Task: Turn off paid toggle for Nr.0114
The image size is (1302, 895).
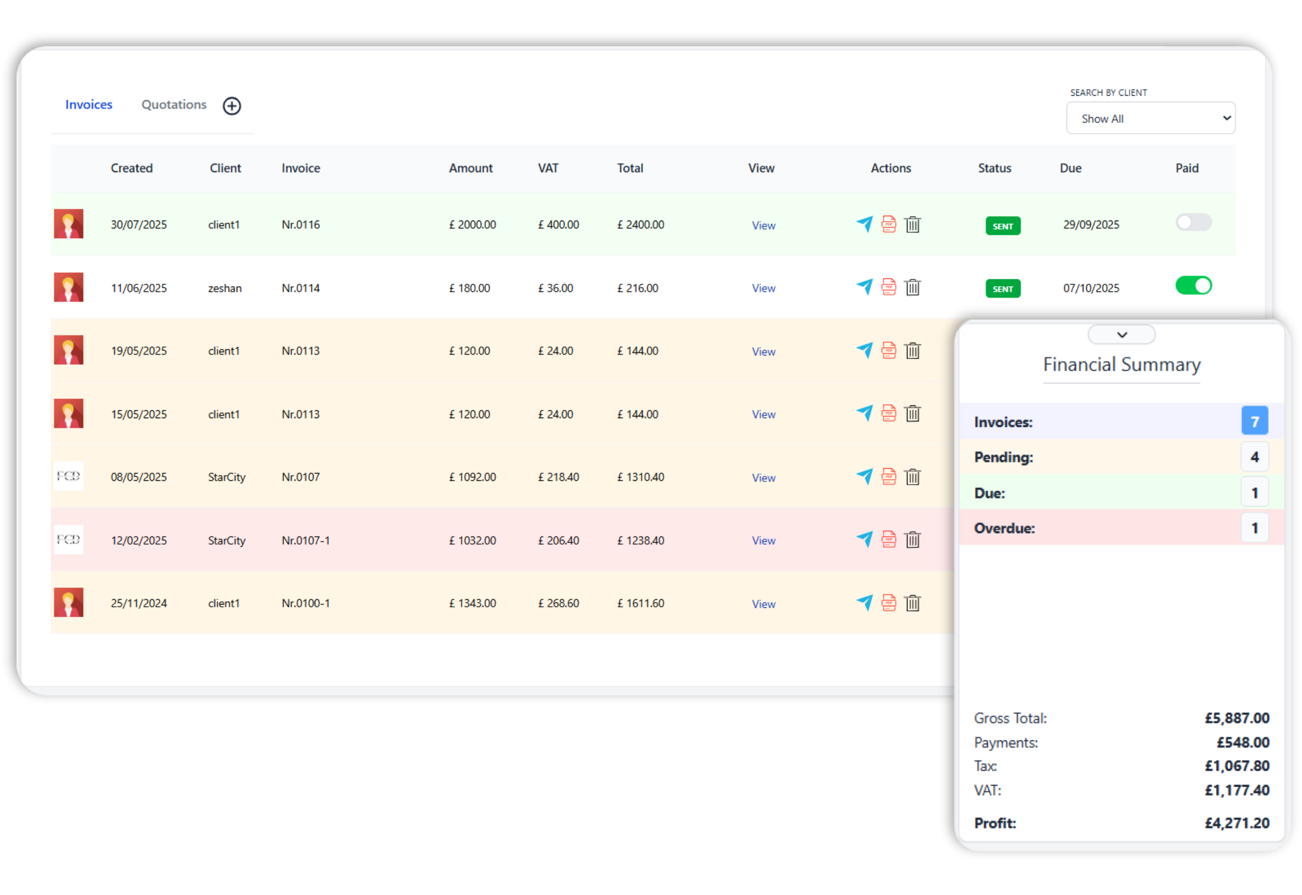Action: [1193, 285]
